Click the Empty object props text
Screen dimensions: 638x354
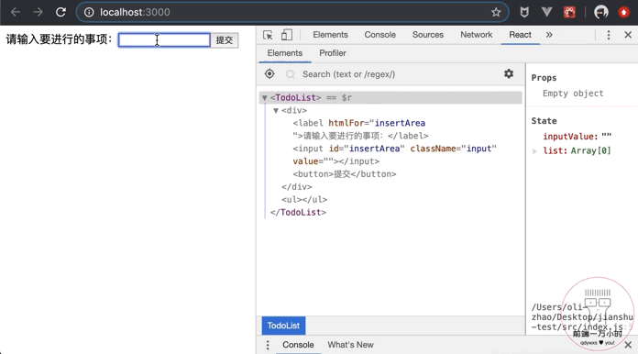(x=573, y=94)
